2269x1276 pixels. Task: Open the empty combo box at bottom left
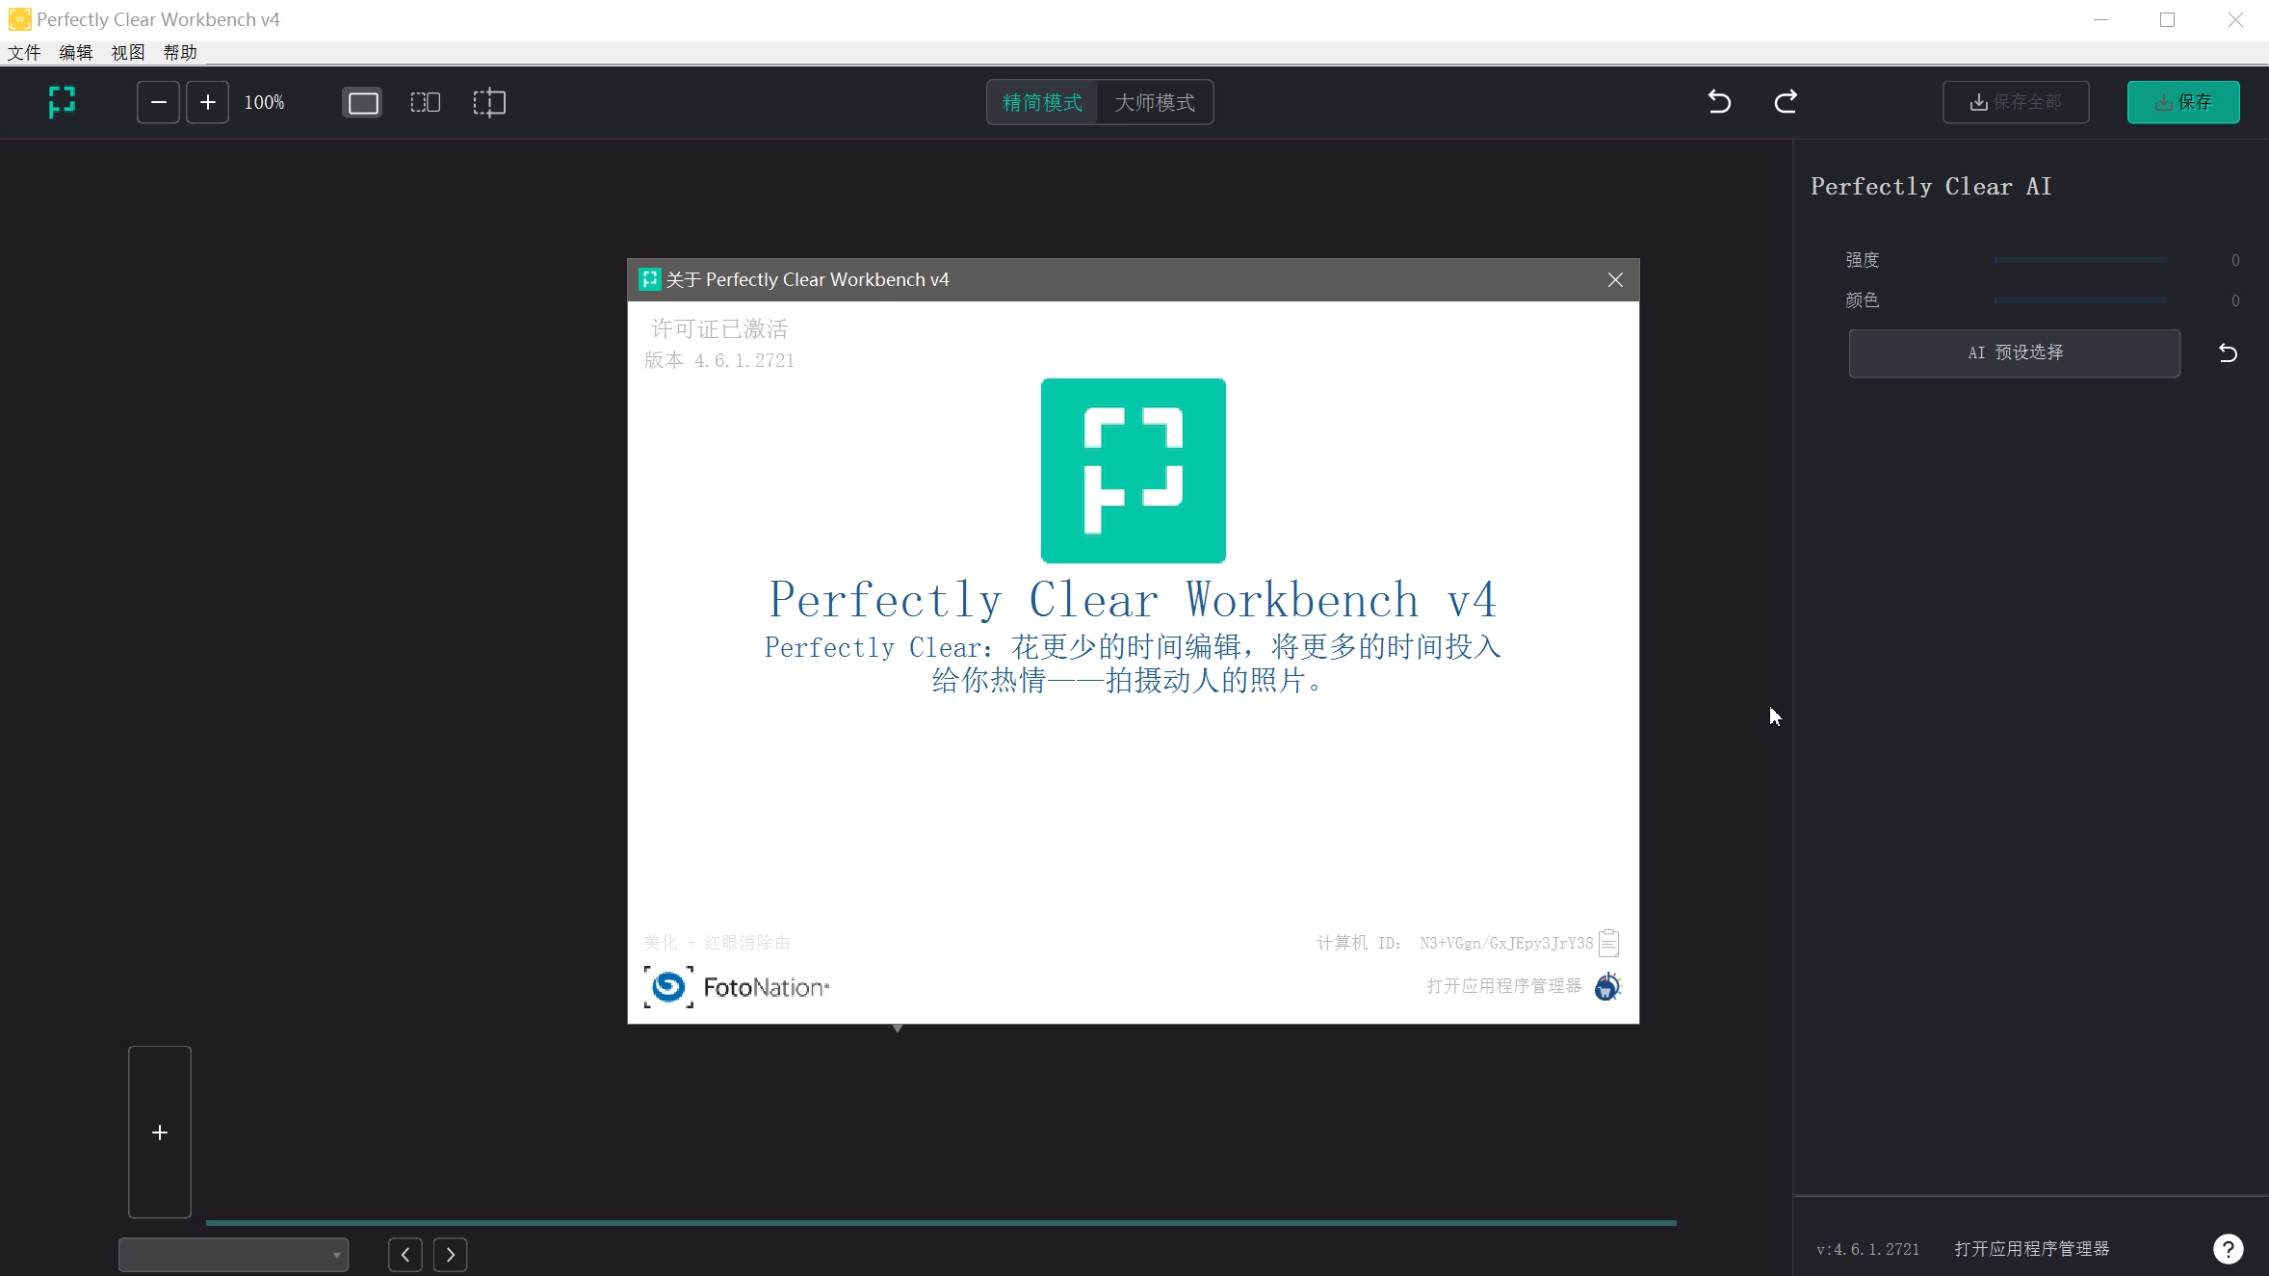pos(233,1254)
